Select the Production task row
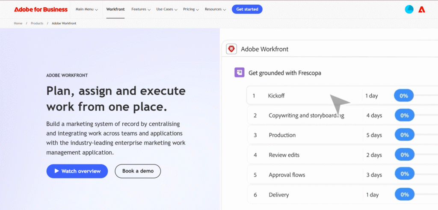This screenshot has height=210, width=438. point(343,135)
